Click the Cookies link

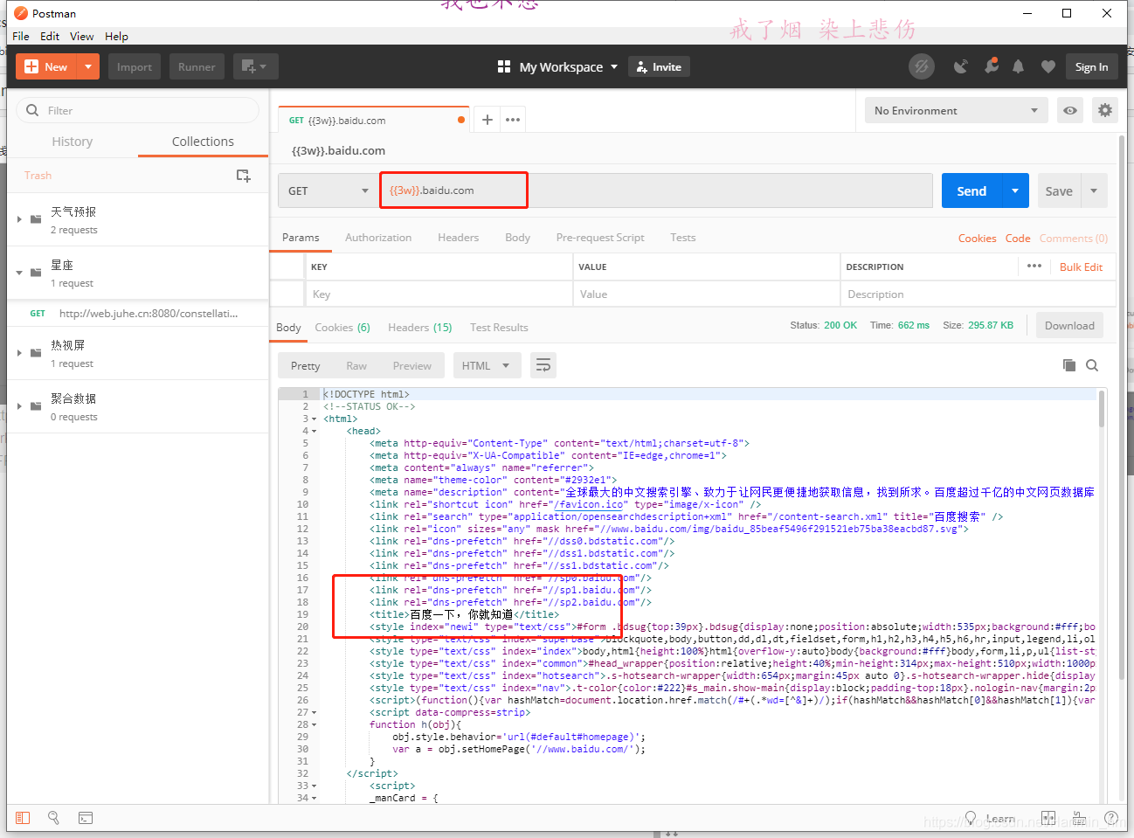pyautogui.click(x=977, y=239)
